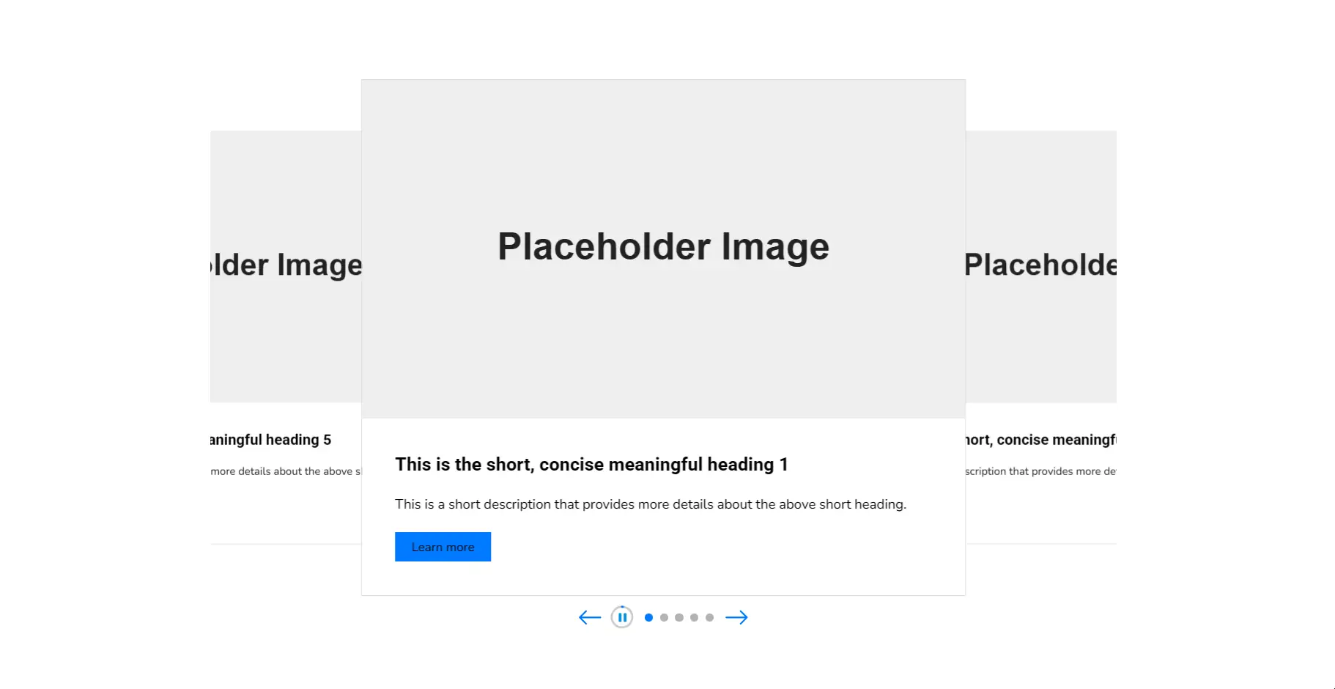
Task: Jump to slide 2 using pagination dot
Action: point(664,617)
